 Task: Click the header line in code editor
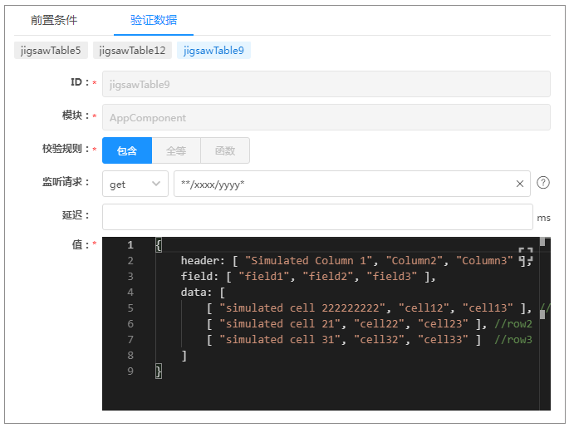click(332, 261)
